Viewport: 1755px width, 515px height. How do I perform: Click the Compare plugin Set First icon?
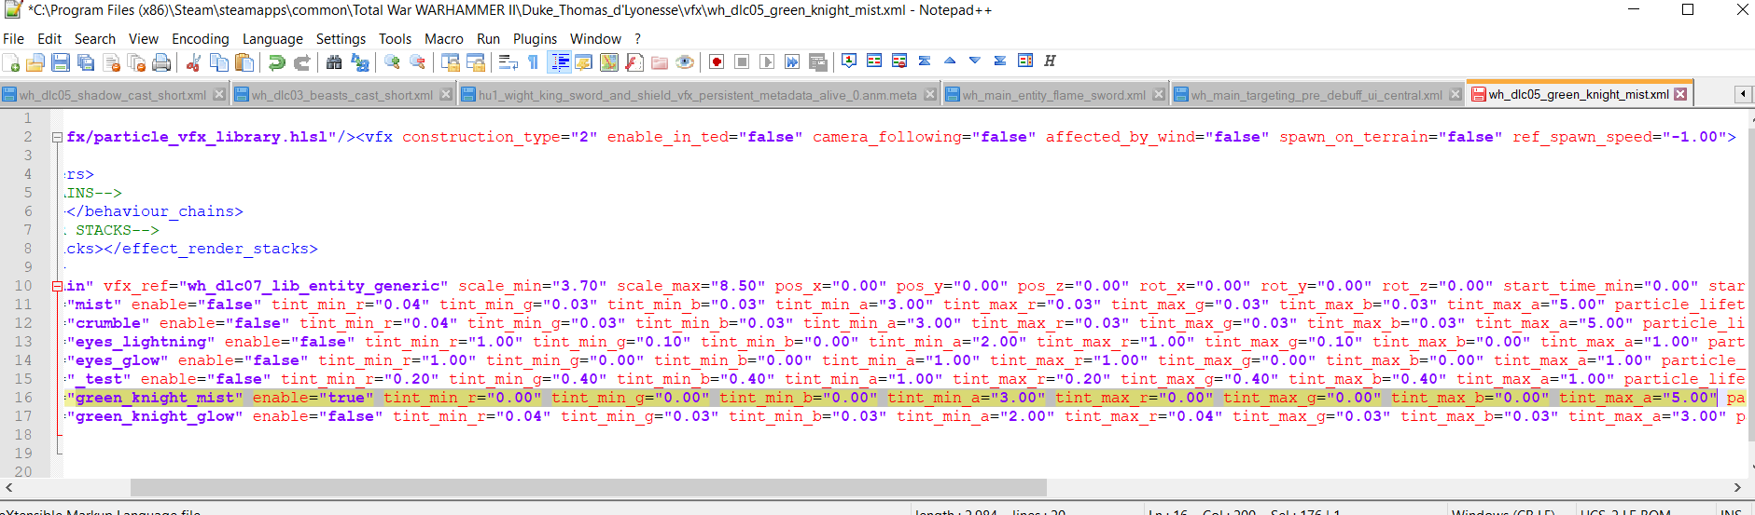(x=849, y=61)
